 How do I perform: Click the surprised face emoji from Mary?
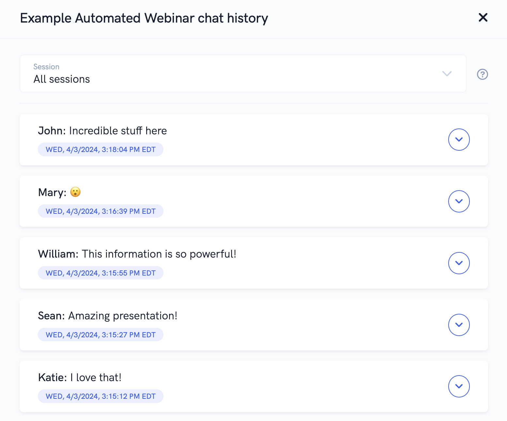75,192
